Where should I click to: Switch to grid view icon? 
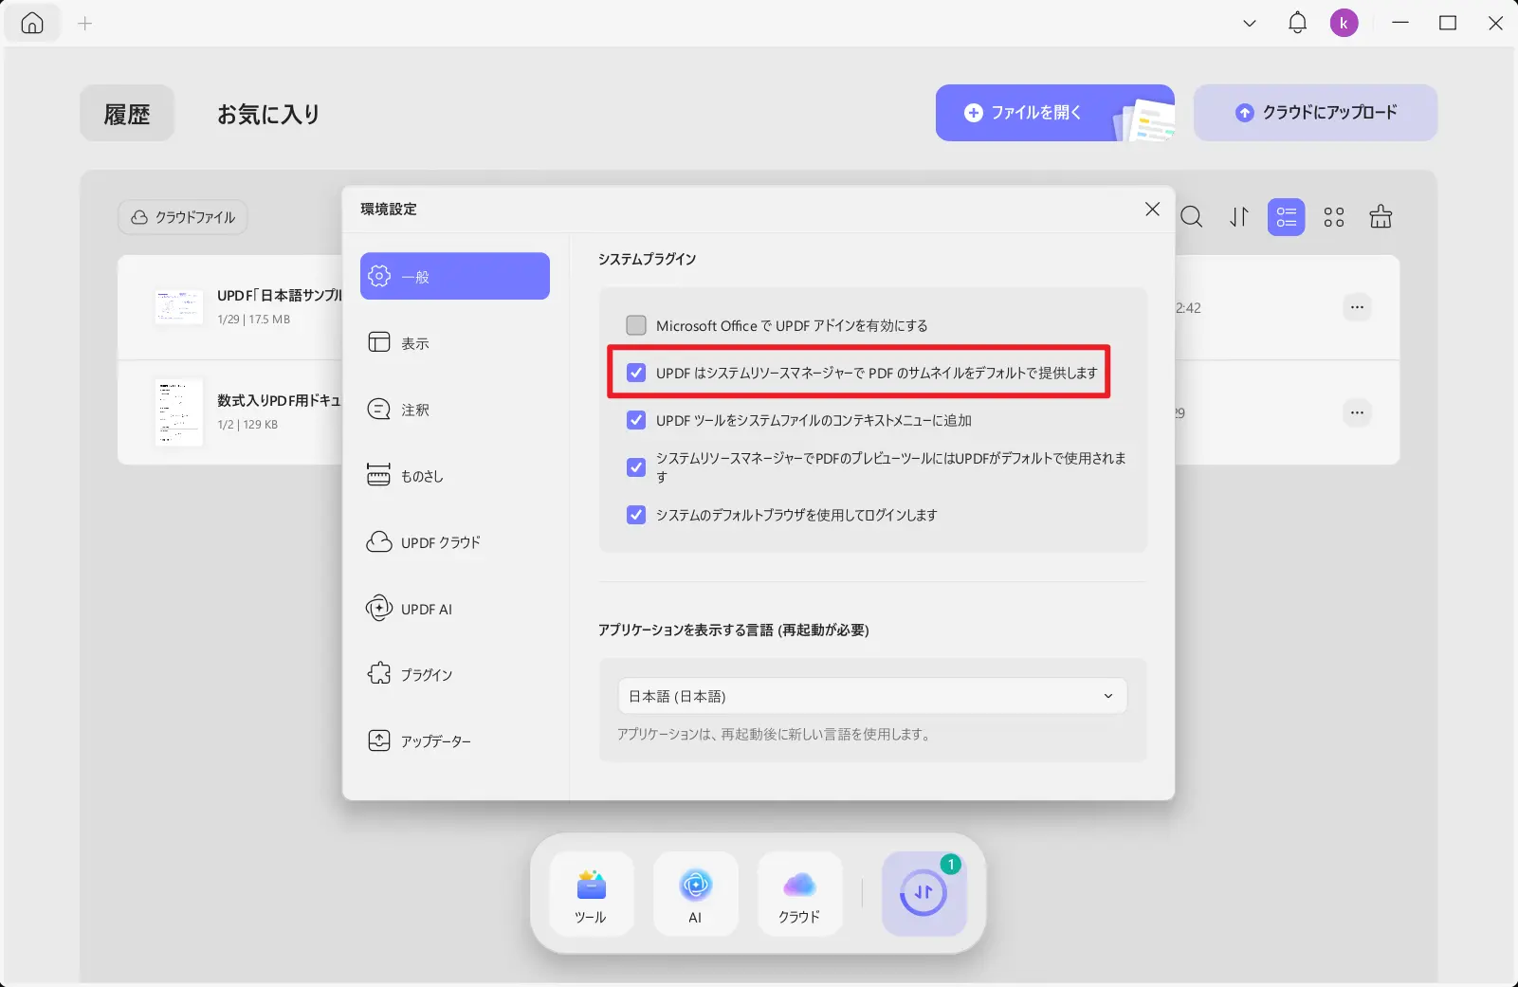tap(1334, 217)
